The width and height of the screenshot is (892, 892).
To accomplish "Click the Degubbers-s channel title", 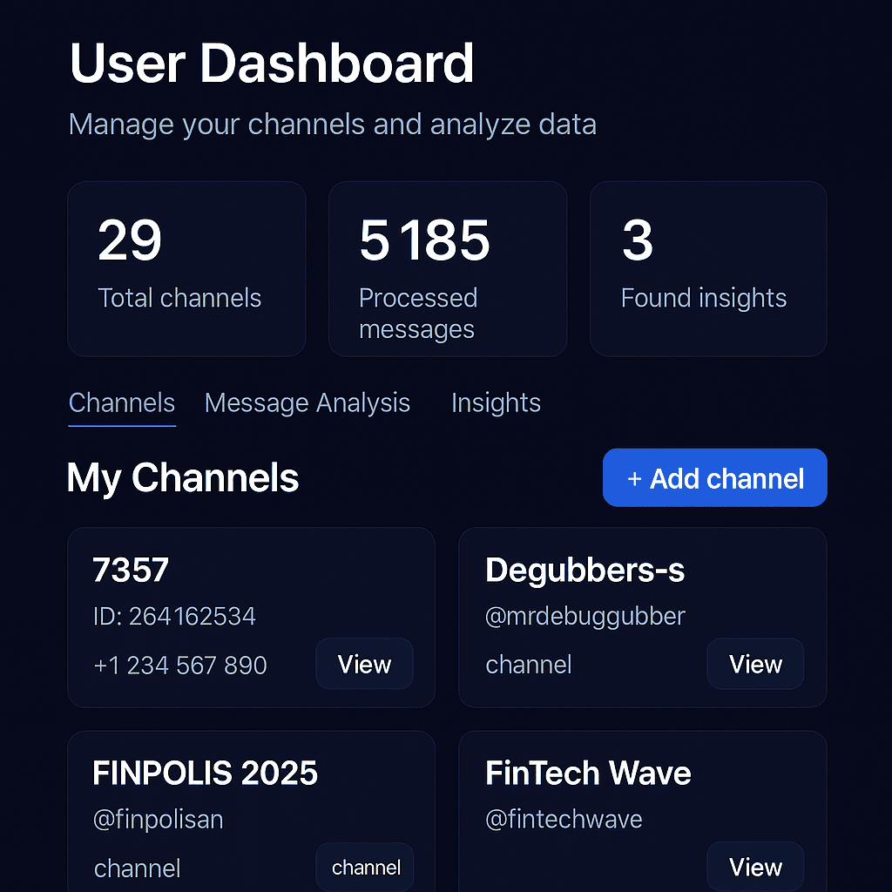I will click(x=585, y=571).
